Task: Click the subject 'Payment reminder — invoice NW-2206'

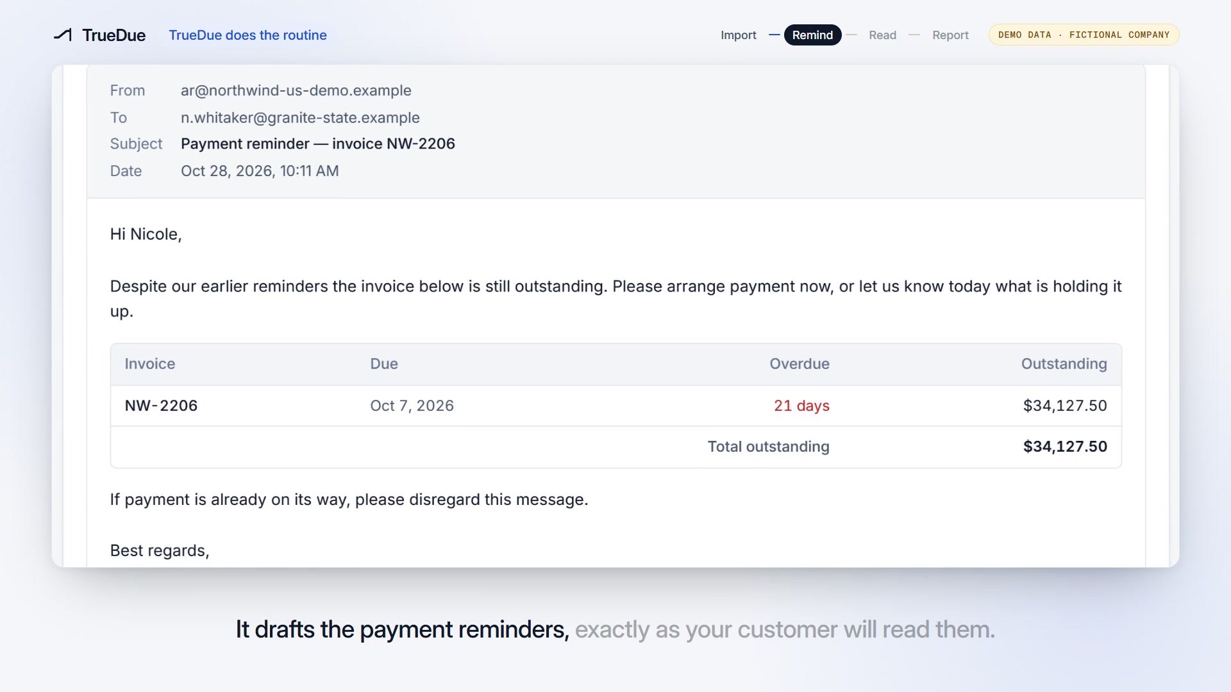Action: pos(318,144)
